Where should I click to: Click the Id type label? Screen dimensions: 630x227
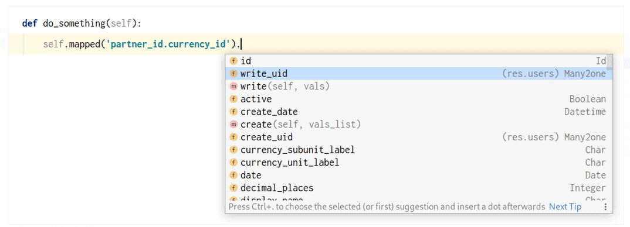(x=601, y=61)
